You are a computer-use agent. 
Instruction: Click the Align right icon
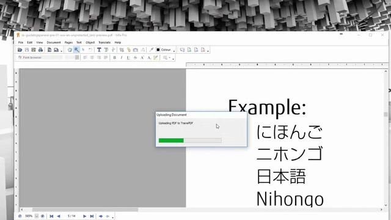coord(99,57)
